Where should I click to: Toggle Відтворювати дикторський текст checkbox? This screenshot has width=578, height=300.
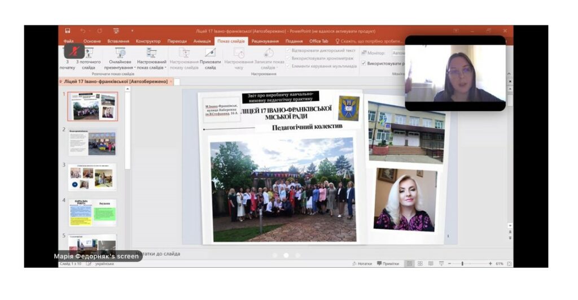coord(288,50)
